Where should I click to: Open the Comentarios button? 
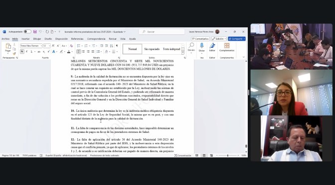click(200, 39)
